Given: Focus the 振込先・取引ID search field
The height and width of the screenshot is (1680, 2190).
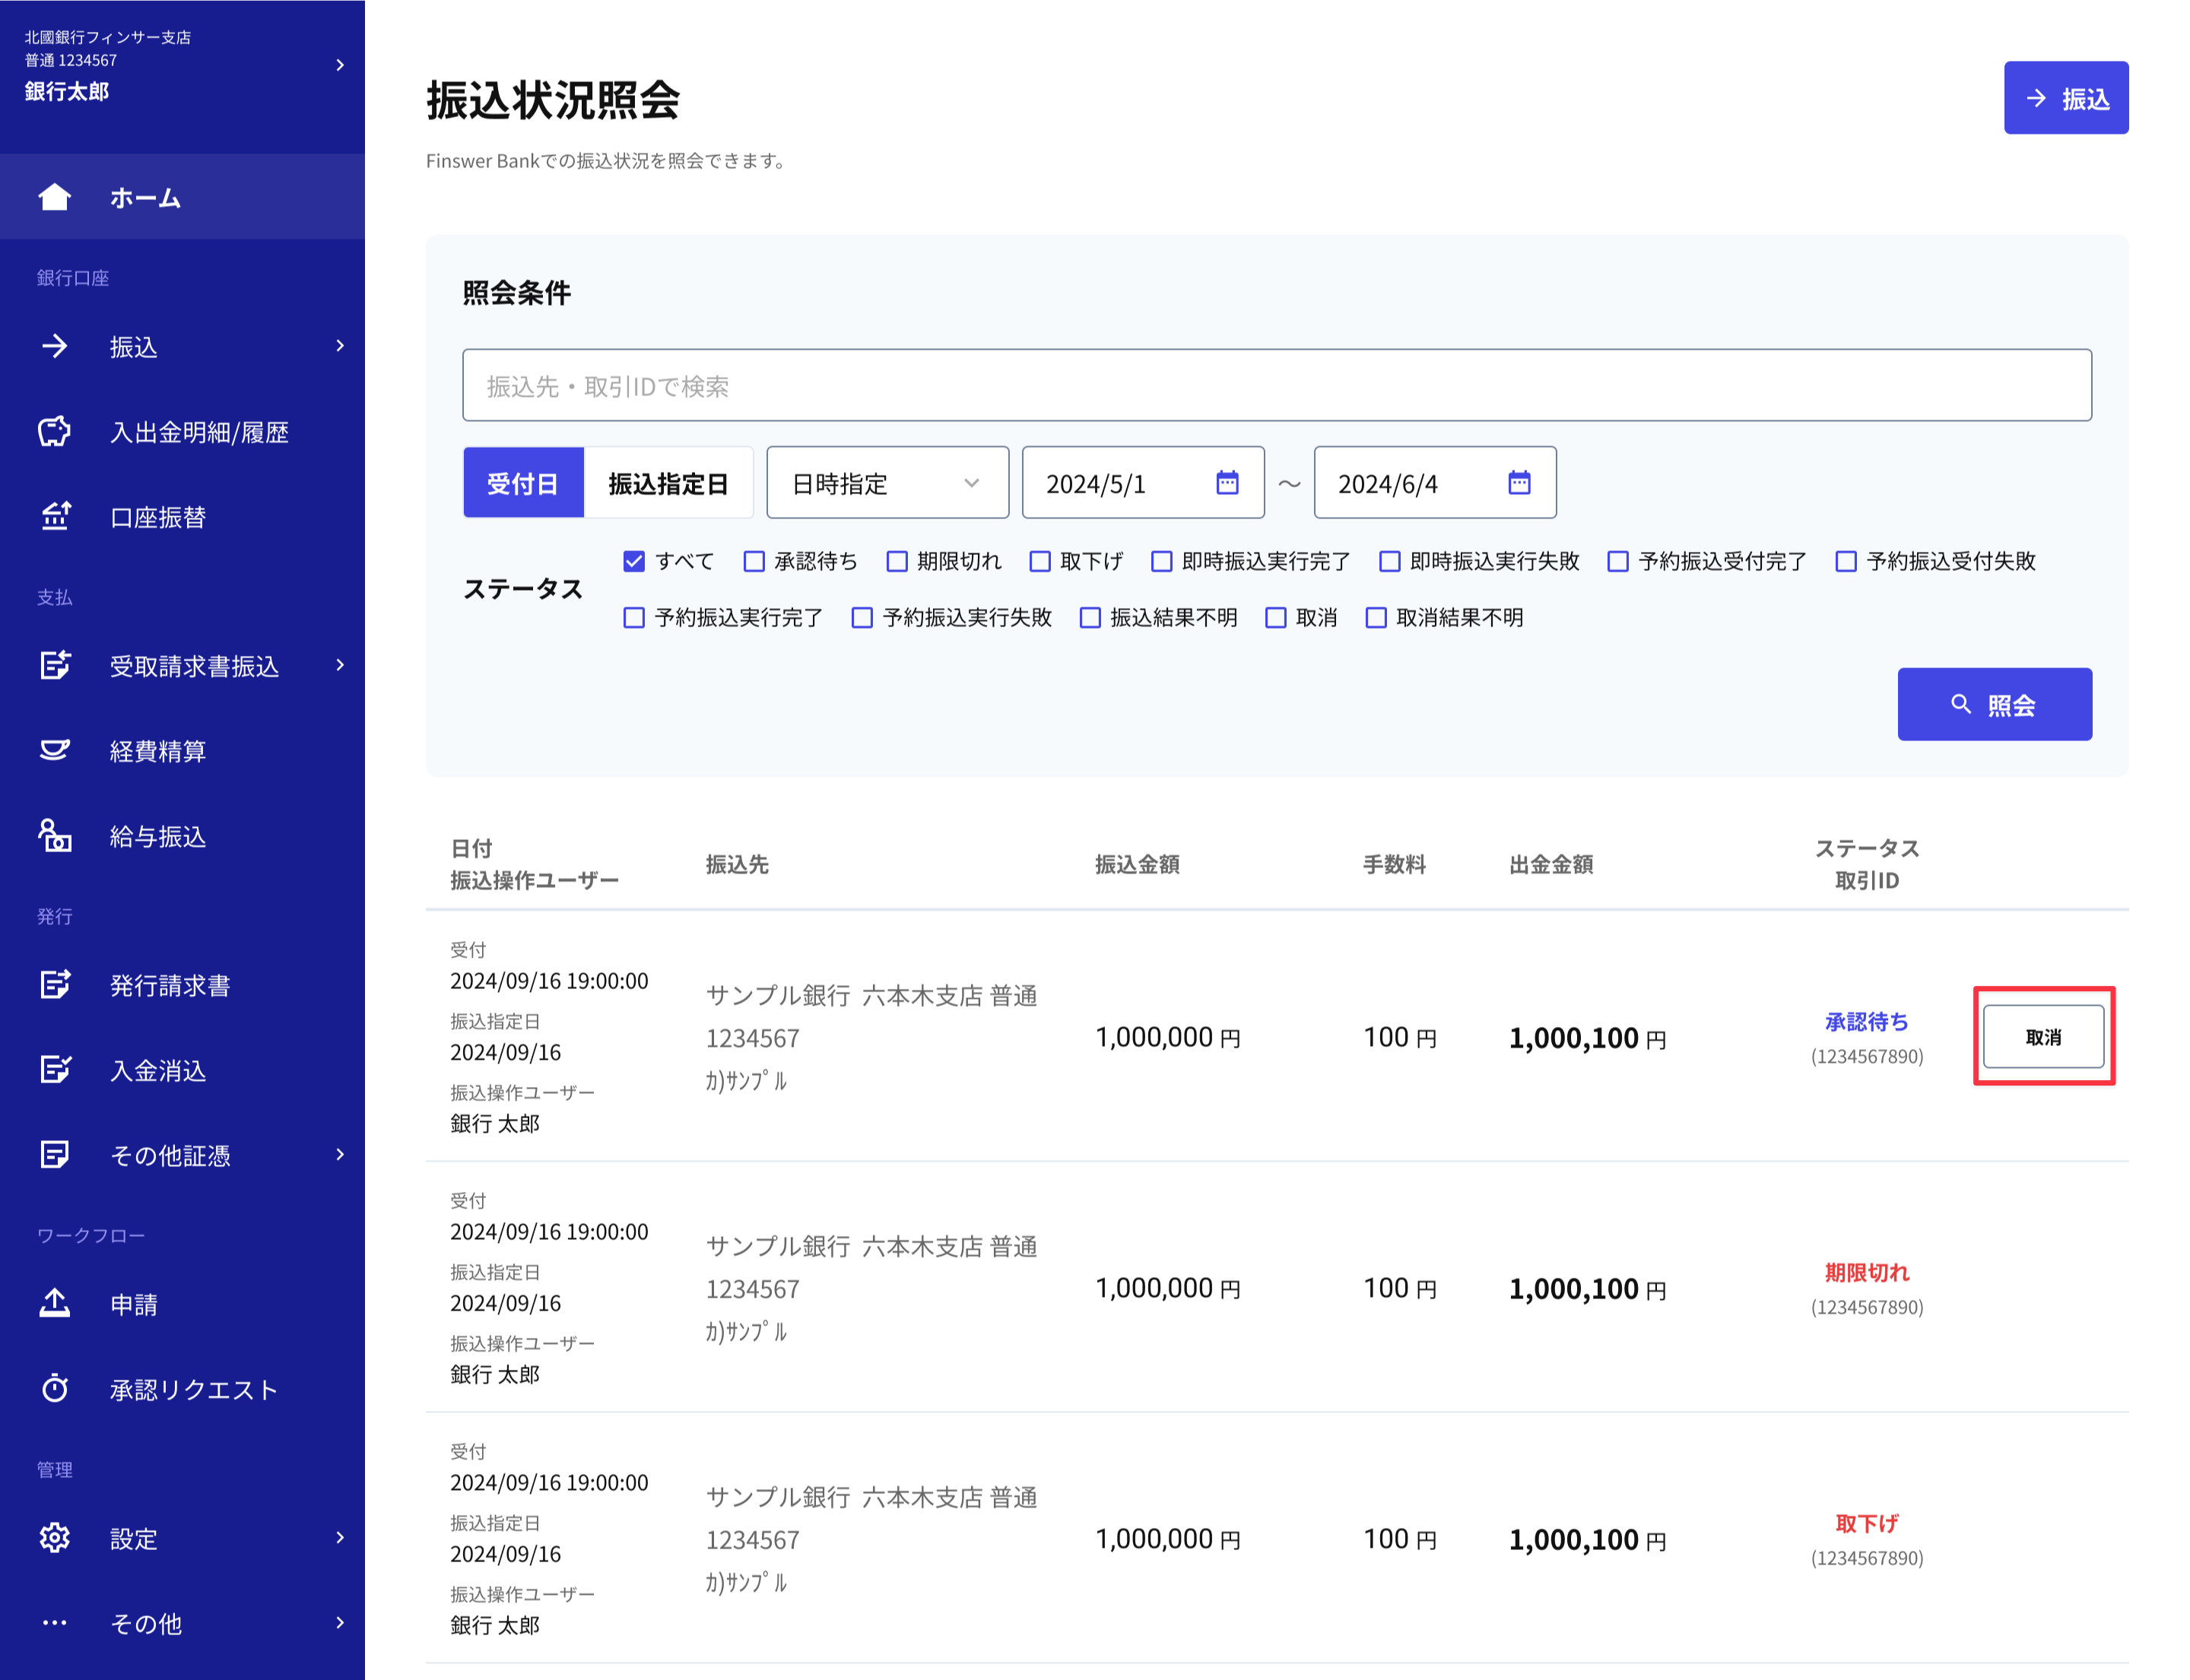Looking at the screenshot, I should [x=1275, y=386].
